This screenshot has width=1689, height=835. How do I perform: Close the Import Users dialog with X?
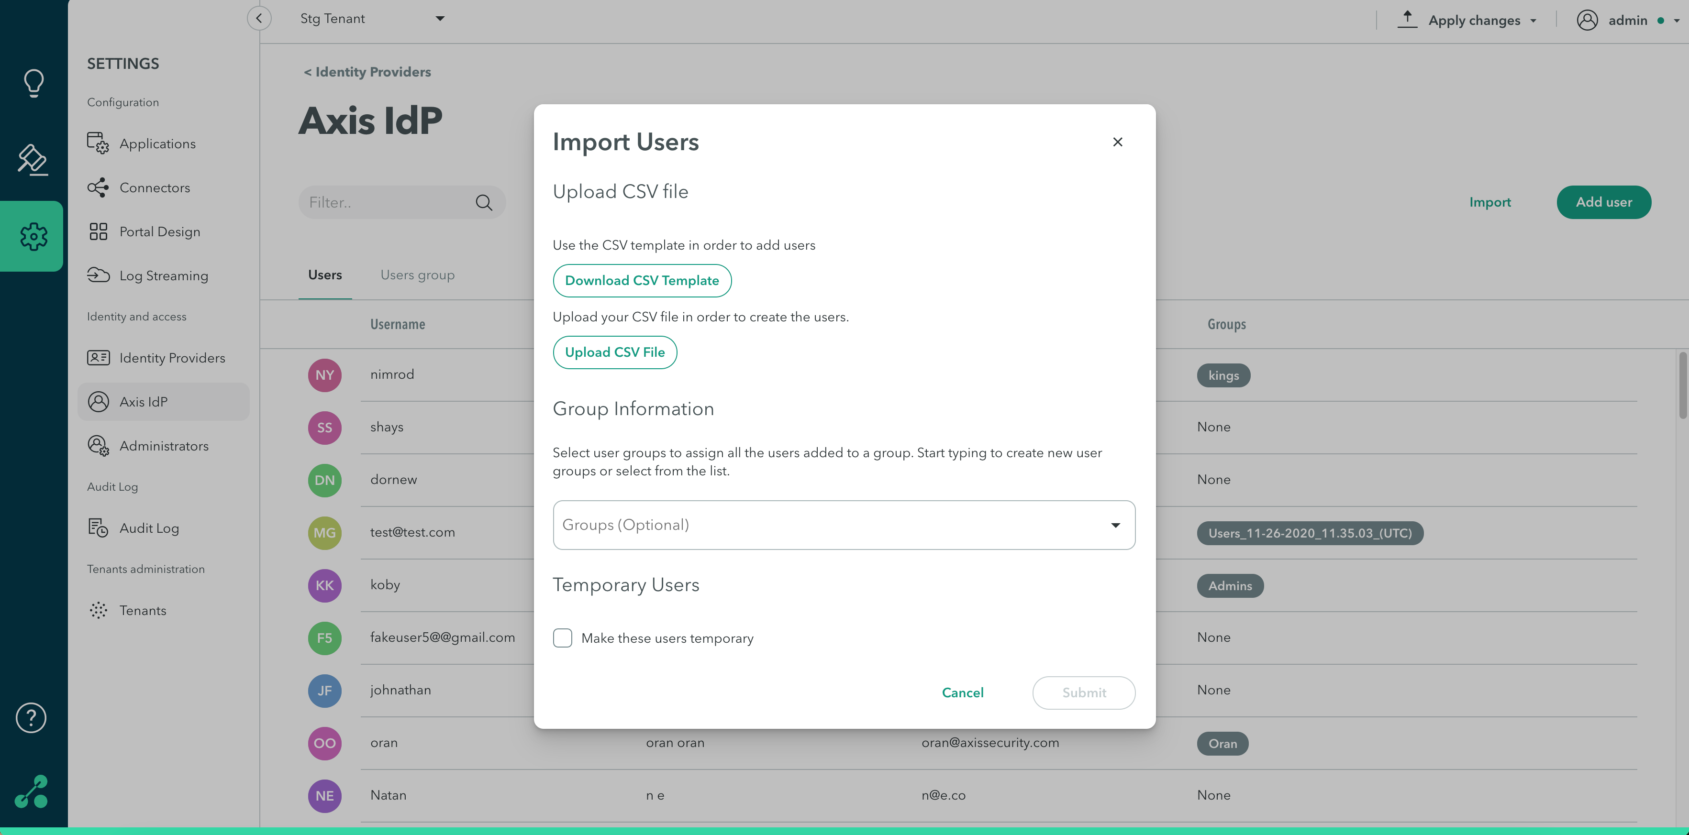[x=1118, y=142]
